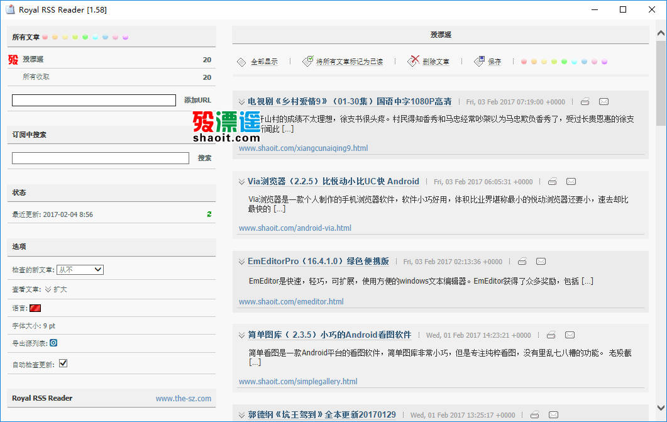This screenshot has width=667, height=422.
Task: Email the 郭德纲《坑王驾到》 article
Action: [x=553, y=415]
